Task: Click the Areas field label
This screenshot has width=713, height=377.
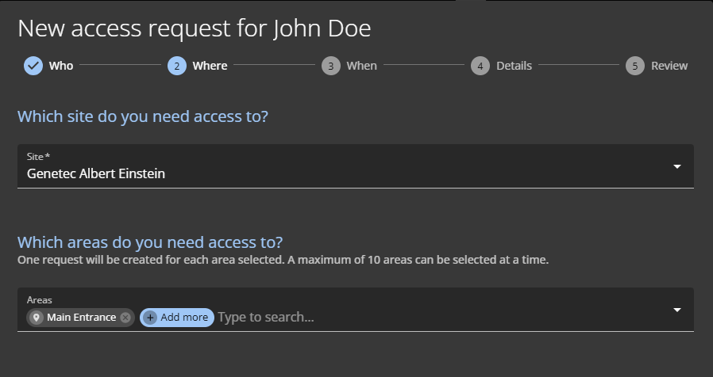Action: (39, 300)
